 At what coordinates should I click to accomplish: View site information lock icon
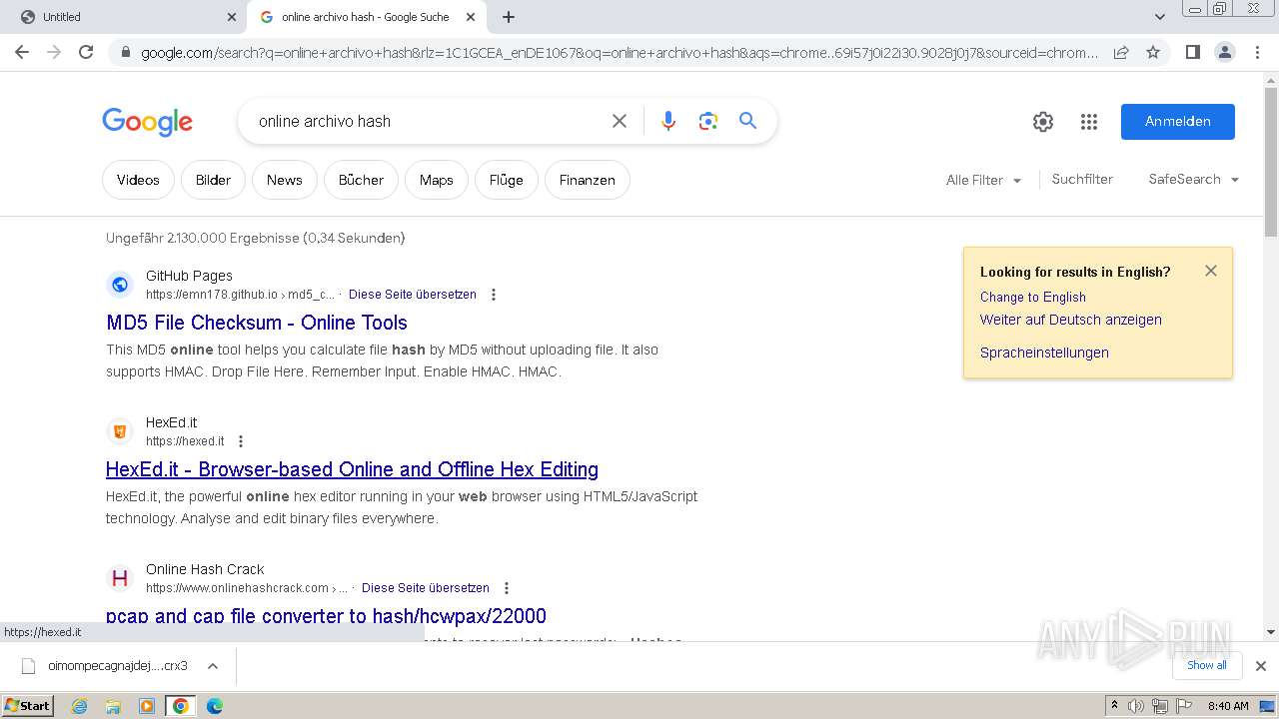click(124, 52)
